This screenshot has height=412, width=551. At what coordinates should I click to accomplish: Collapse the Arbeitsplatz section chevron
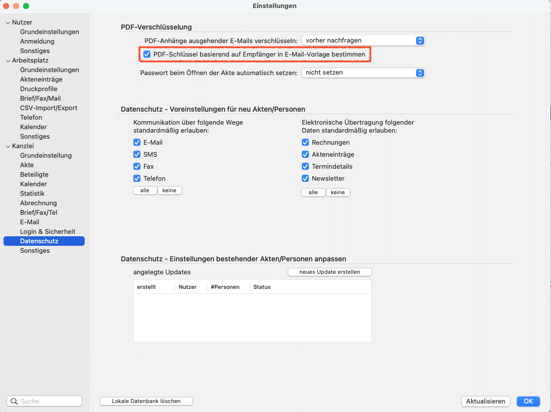point(8,61)
